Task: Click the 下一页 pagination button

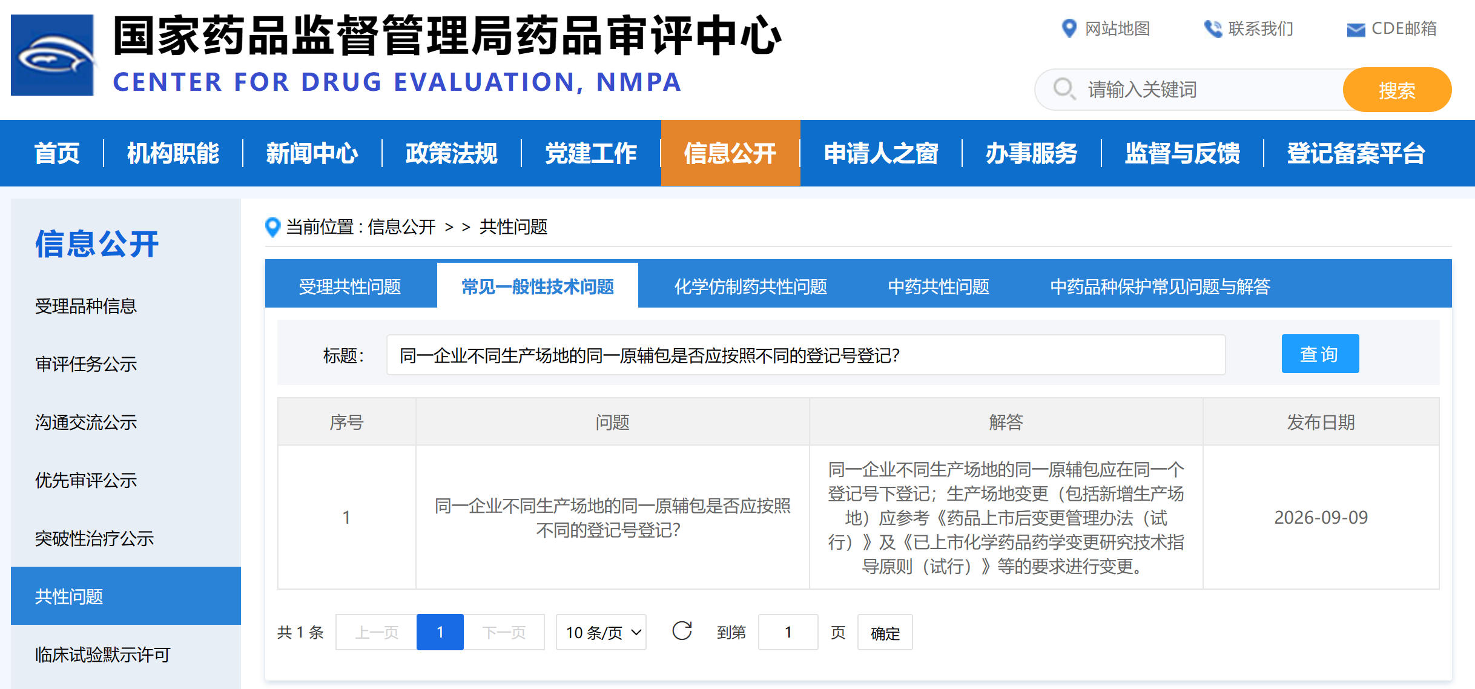Action: coord(504,632)
